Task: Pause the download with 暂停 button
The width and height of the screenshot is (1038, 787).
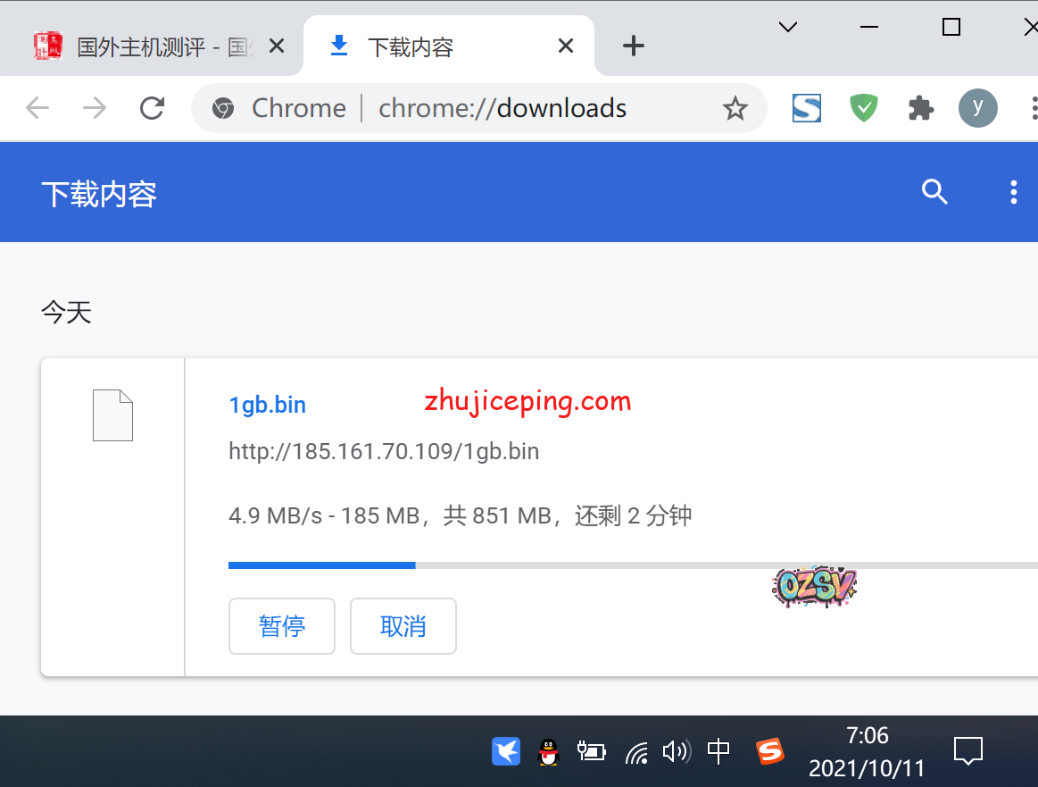Action: pyautogui.click(x=282, y=626)
